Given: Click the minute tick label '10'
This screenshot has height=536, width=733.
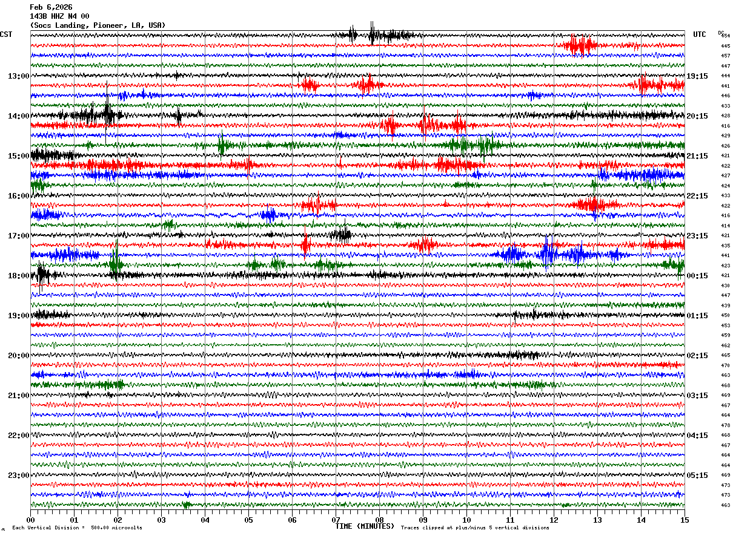Looking at the screenshot, I should [x=466, y=520].
